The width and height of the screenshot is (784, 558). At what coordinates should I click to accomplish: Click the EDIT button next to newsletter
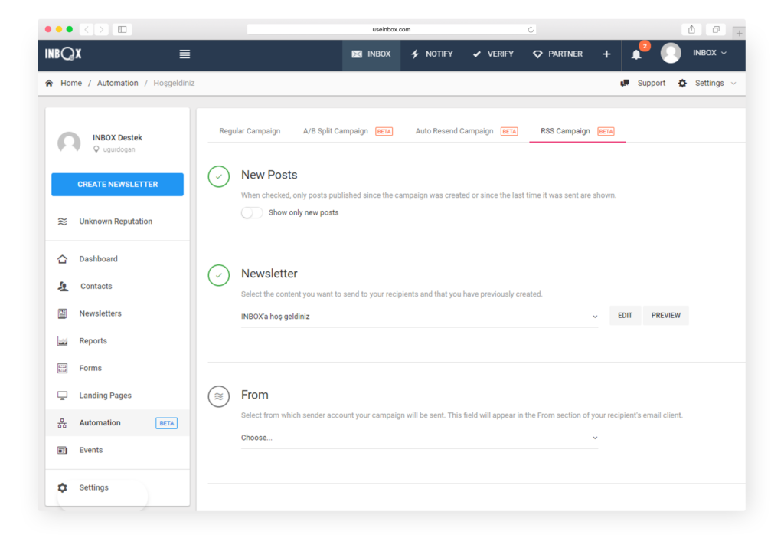(625, 316)
